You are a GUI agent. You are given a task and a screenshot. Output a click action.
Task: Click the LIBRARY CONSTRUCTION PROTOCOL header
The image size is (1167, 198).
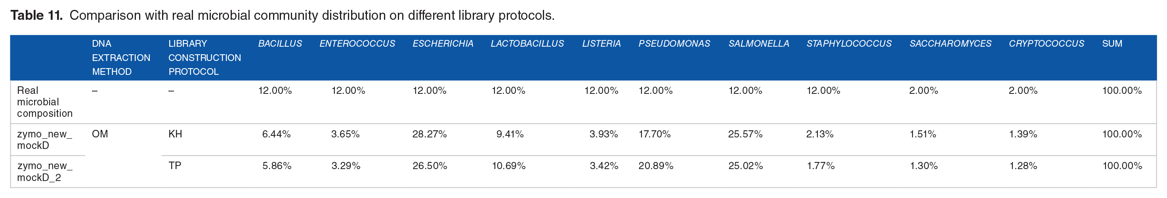204,57
